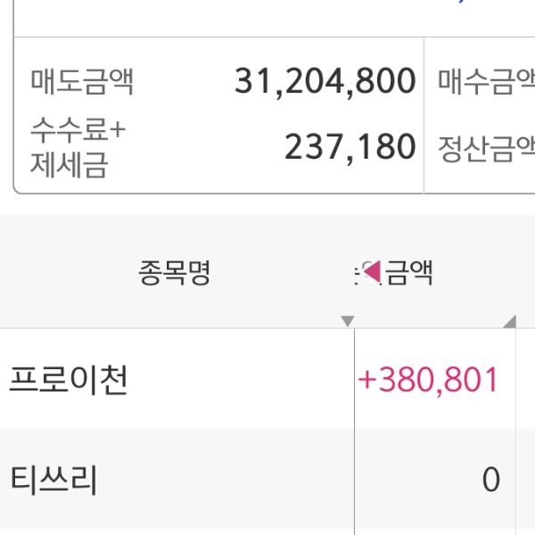Select the 31,204,800 sell amount value
The image size is (535, 535).
[x=325, y=81]
